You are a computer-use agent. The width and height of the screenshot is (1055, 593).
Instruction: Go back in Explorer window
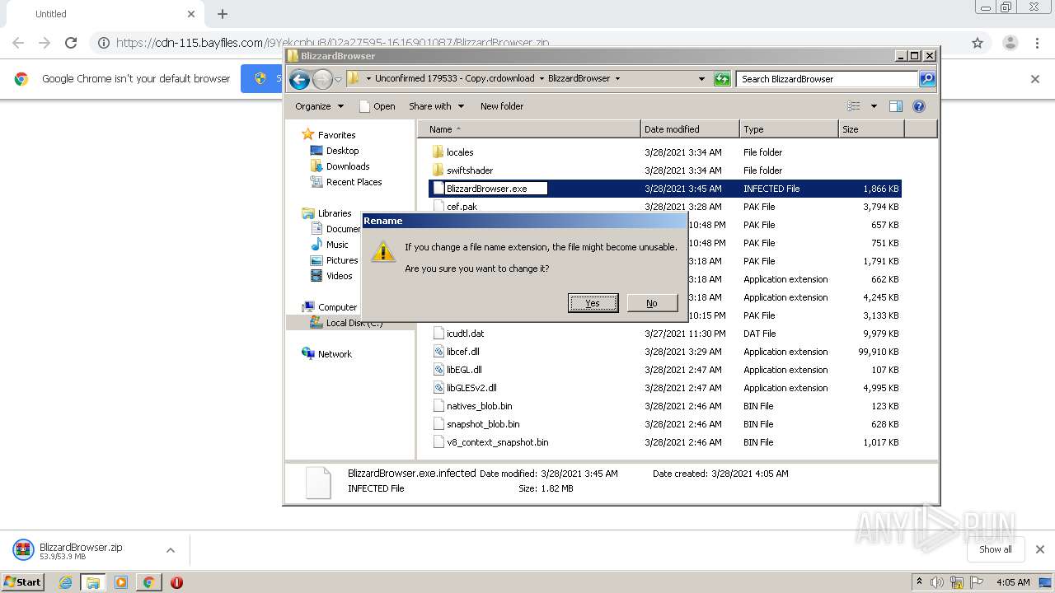300,79
